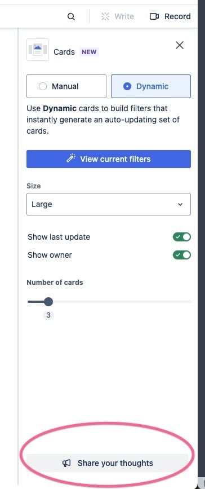This screenshot has height=489, width=205.
Task: Click the Record label in top bar
Action: coord(177,16)
